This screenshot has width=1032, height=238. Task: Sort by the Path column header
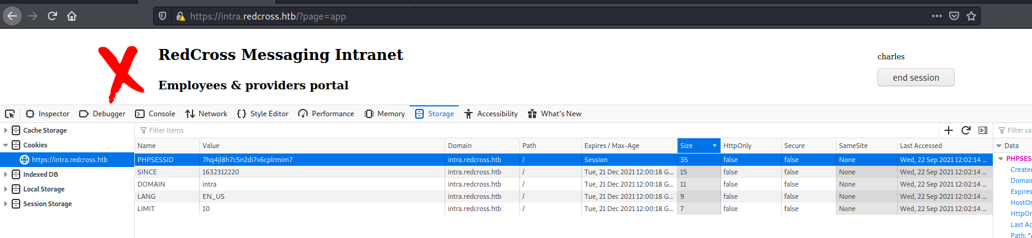[x=551, y=146]
